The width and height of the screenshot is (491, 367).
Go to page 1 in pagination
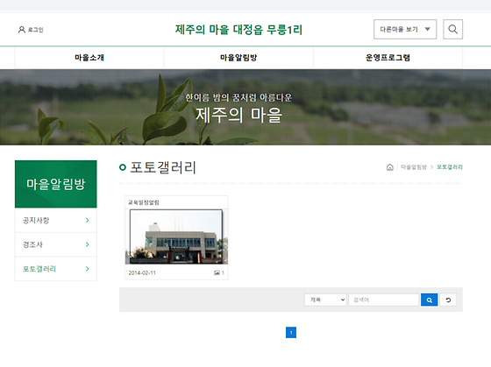coord(291,332)
